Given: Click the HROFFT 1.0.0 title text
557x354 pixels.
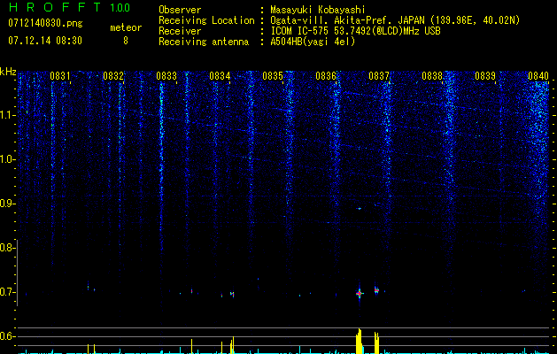Looking at the screenshot, I should coord(69,7).
